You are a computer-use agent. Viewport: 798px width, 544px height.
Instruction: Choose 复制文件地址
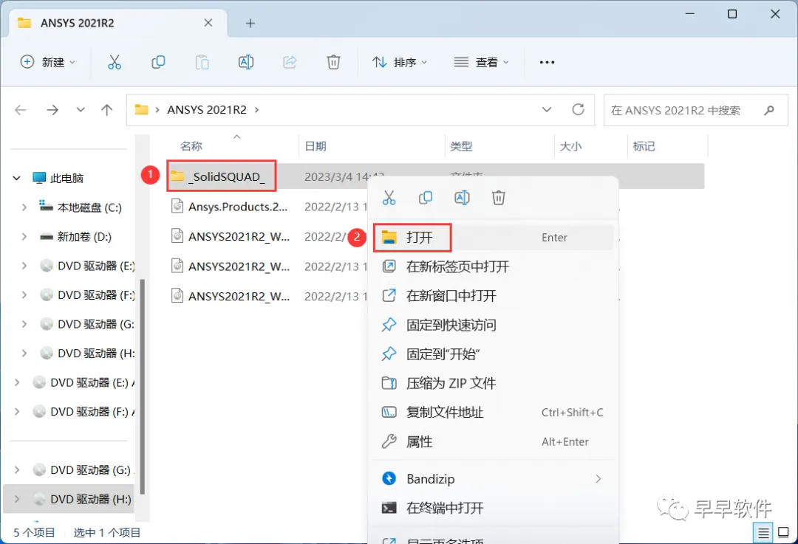tap(493, 413)
